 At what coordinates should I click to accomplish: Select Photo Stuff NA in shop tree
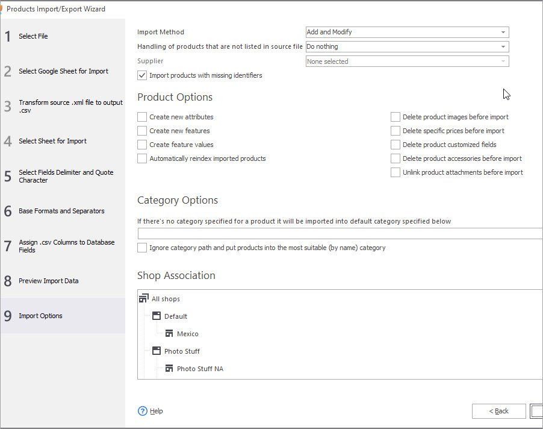pyautogui.click(x=200, y=369)
